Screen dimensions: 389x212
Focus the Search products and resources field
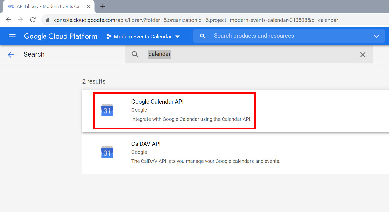coord(289,36)
